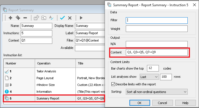Click the Summary Report row icon

coord(7,98)
